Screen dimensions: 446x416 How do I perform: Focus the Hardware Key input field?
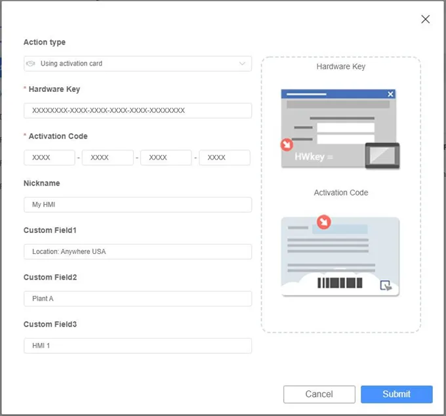(138, 110)
